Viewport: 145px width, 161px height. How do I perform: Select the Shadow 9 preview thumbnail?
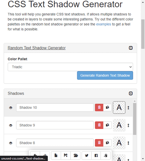pyautogui.click(x=119, y=125)
